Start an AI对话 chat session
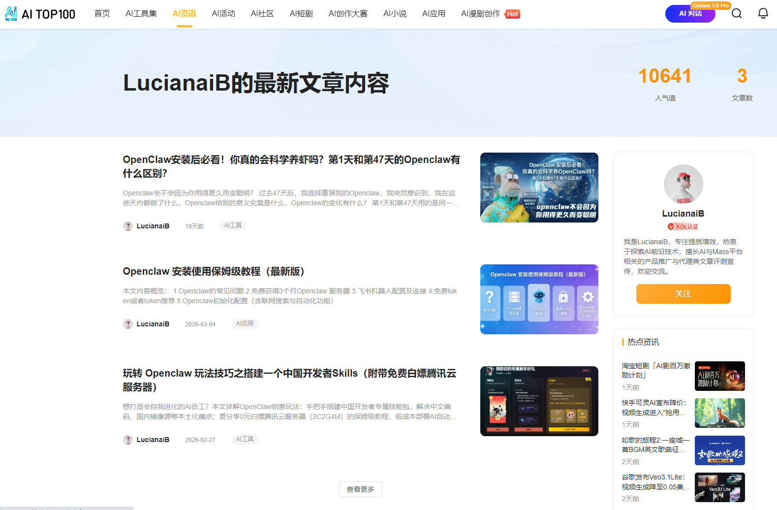Screen dimensions: 777x510 point(690,14)
